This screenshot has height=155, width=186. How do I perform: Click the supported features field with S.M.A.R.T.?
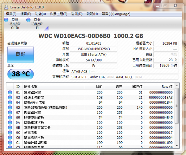[124, 77]
